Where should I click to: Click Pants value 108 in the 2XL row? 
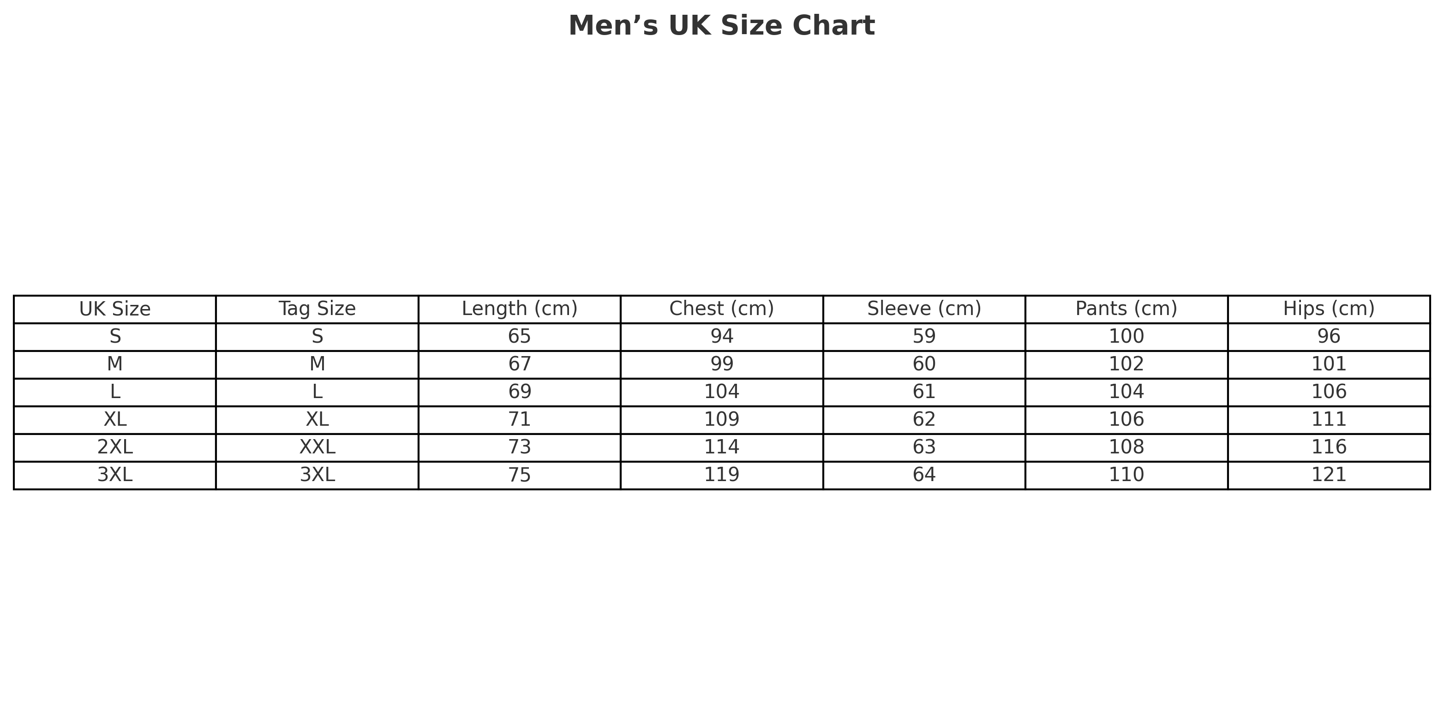(x=1126, y=447)
